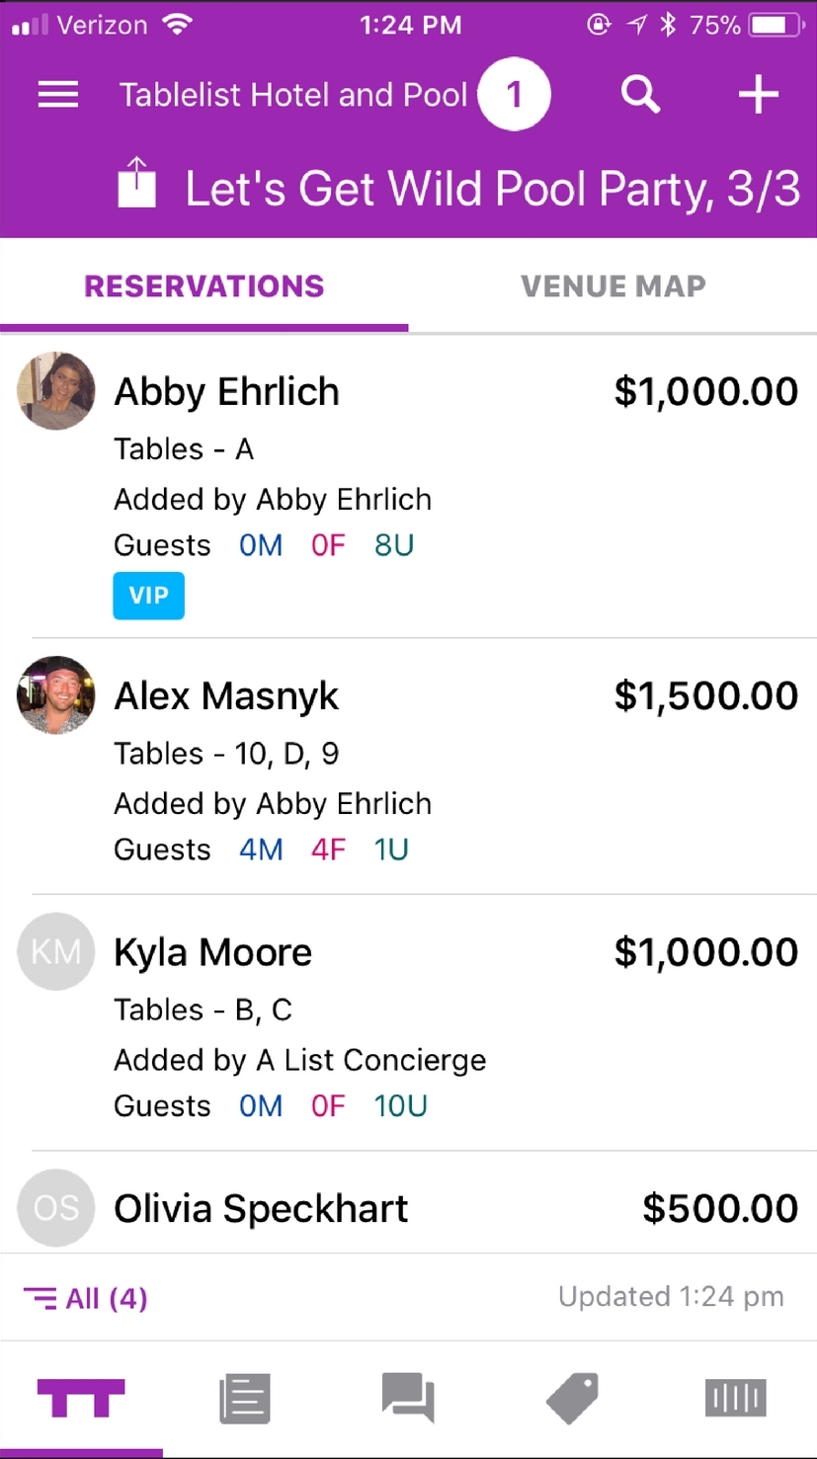
Task: Open the hamburger menu
Action: click(x=58, y=95)
